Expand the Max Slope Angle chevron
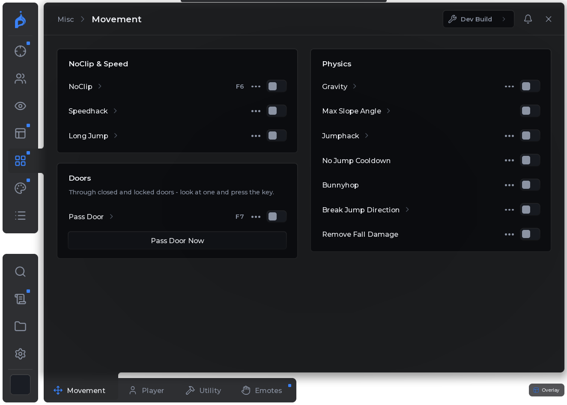The height and width of the screenshot is (405, 567). [x=388, y=110]
